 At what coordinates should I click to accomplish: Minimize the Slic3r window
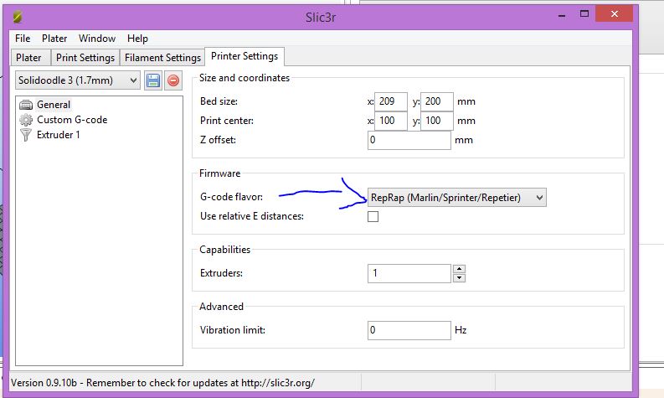pos(562,16)
